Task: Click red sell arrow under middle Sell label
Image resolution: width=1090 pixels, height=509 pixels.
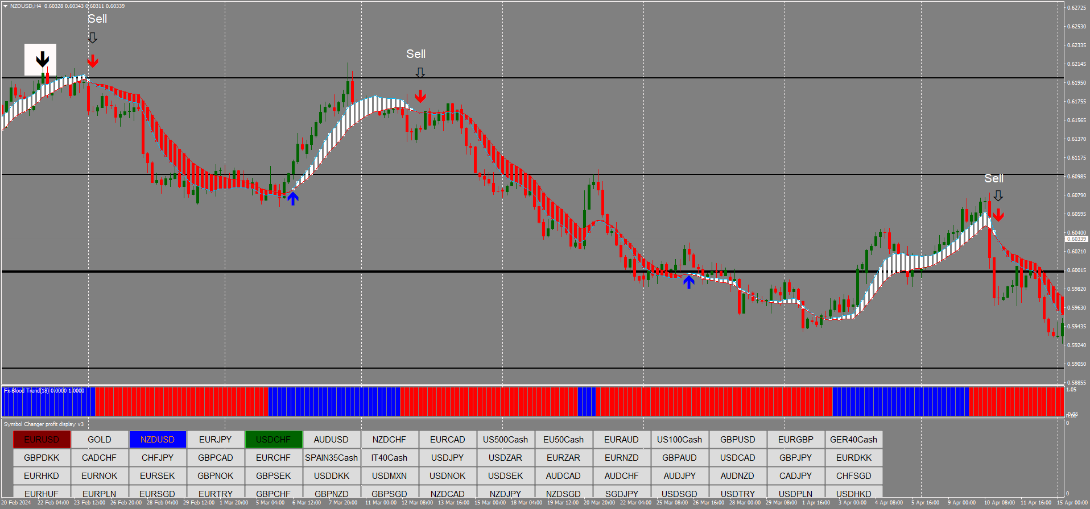Action: point(420,96)
